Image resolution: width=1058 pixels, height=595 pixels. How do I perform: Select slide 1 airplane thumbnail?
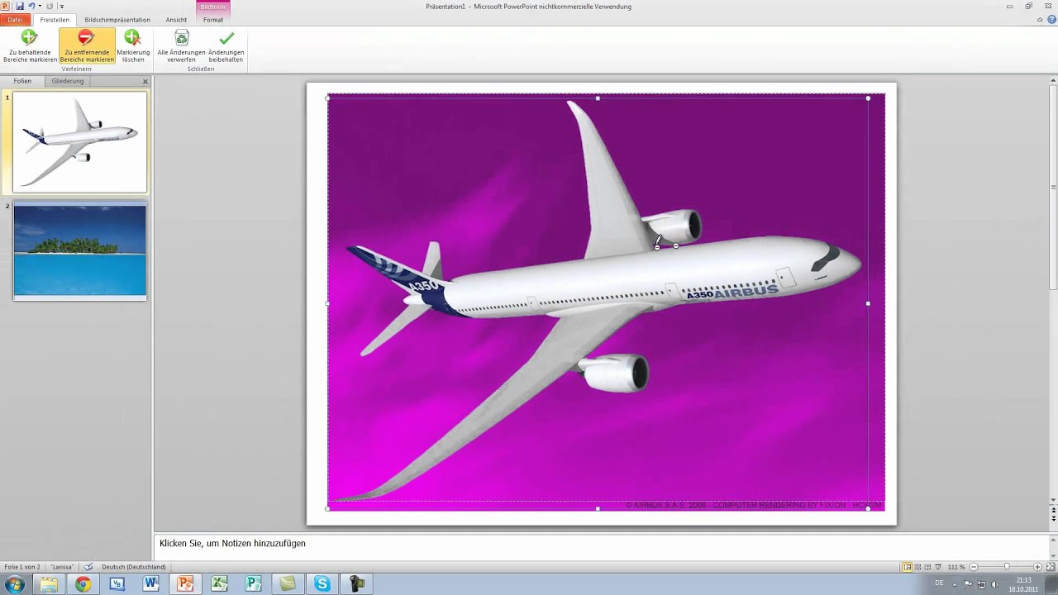point(79,142)
